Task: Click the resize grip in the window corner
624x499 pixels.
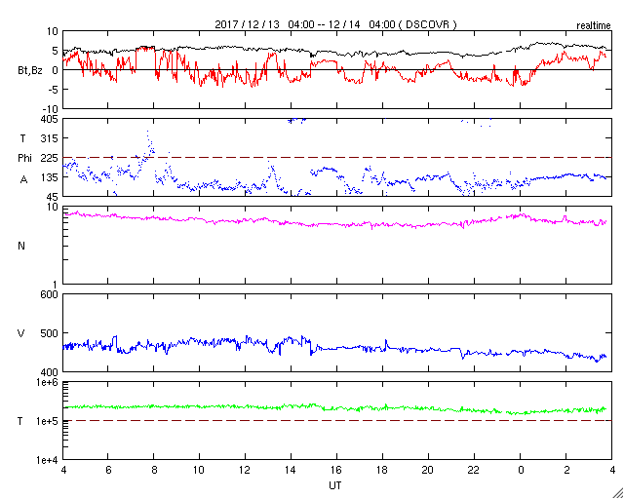Action: point(617,492)
